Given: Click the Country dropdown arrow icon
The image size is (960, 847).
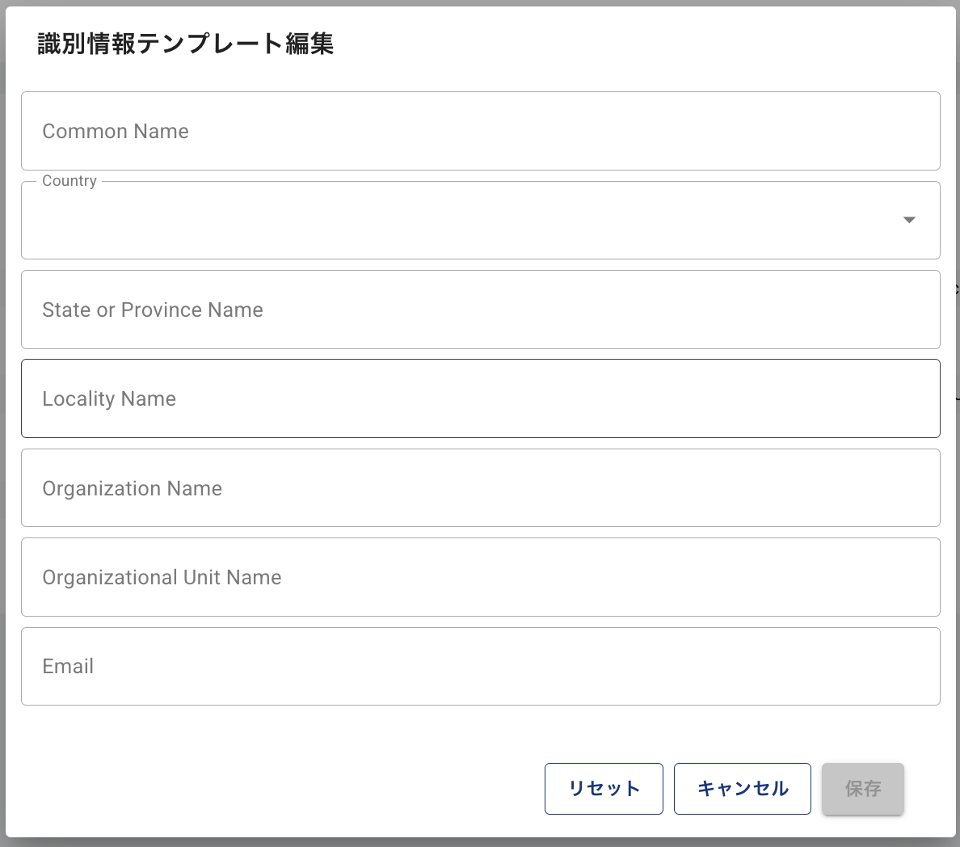Looking at the screenshot, I should tap(909, 220).
